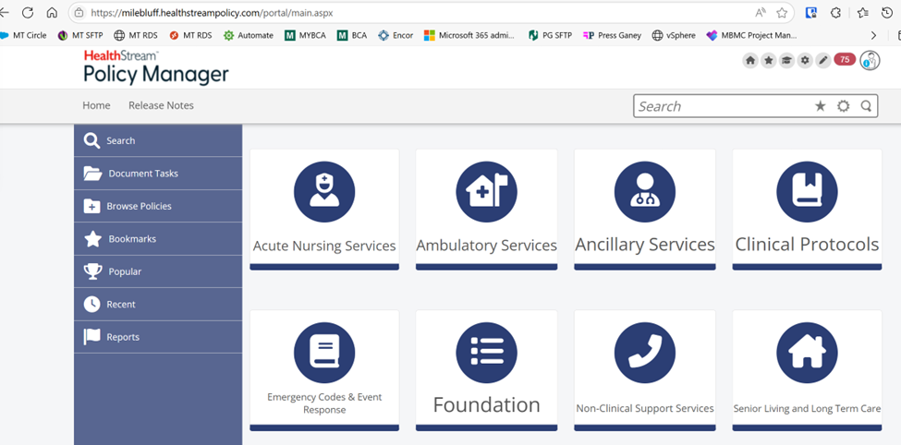The width and height of the screenshot is (901, 445).
Task: Expand the bookmarks bar overflow chevron
Action: click(873, 35)
